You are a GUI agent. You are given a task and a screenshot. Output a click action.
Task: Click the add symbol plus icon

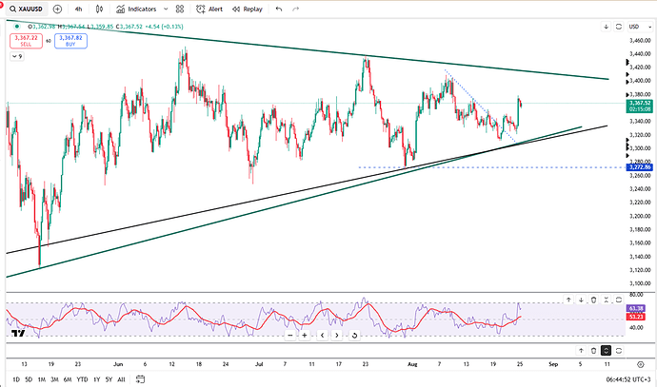tap(58, 9)
